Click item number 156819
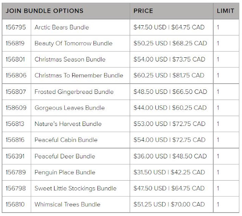This screenshot has width=242, height=216. (15, 43)
